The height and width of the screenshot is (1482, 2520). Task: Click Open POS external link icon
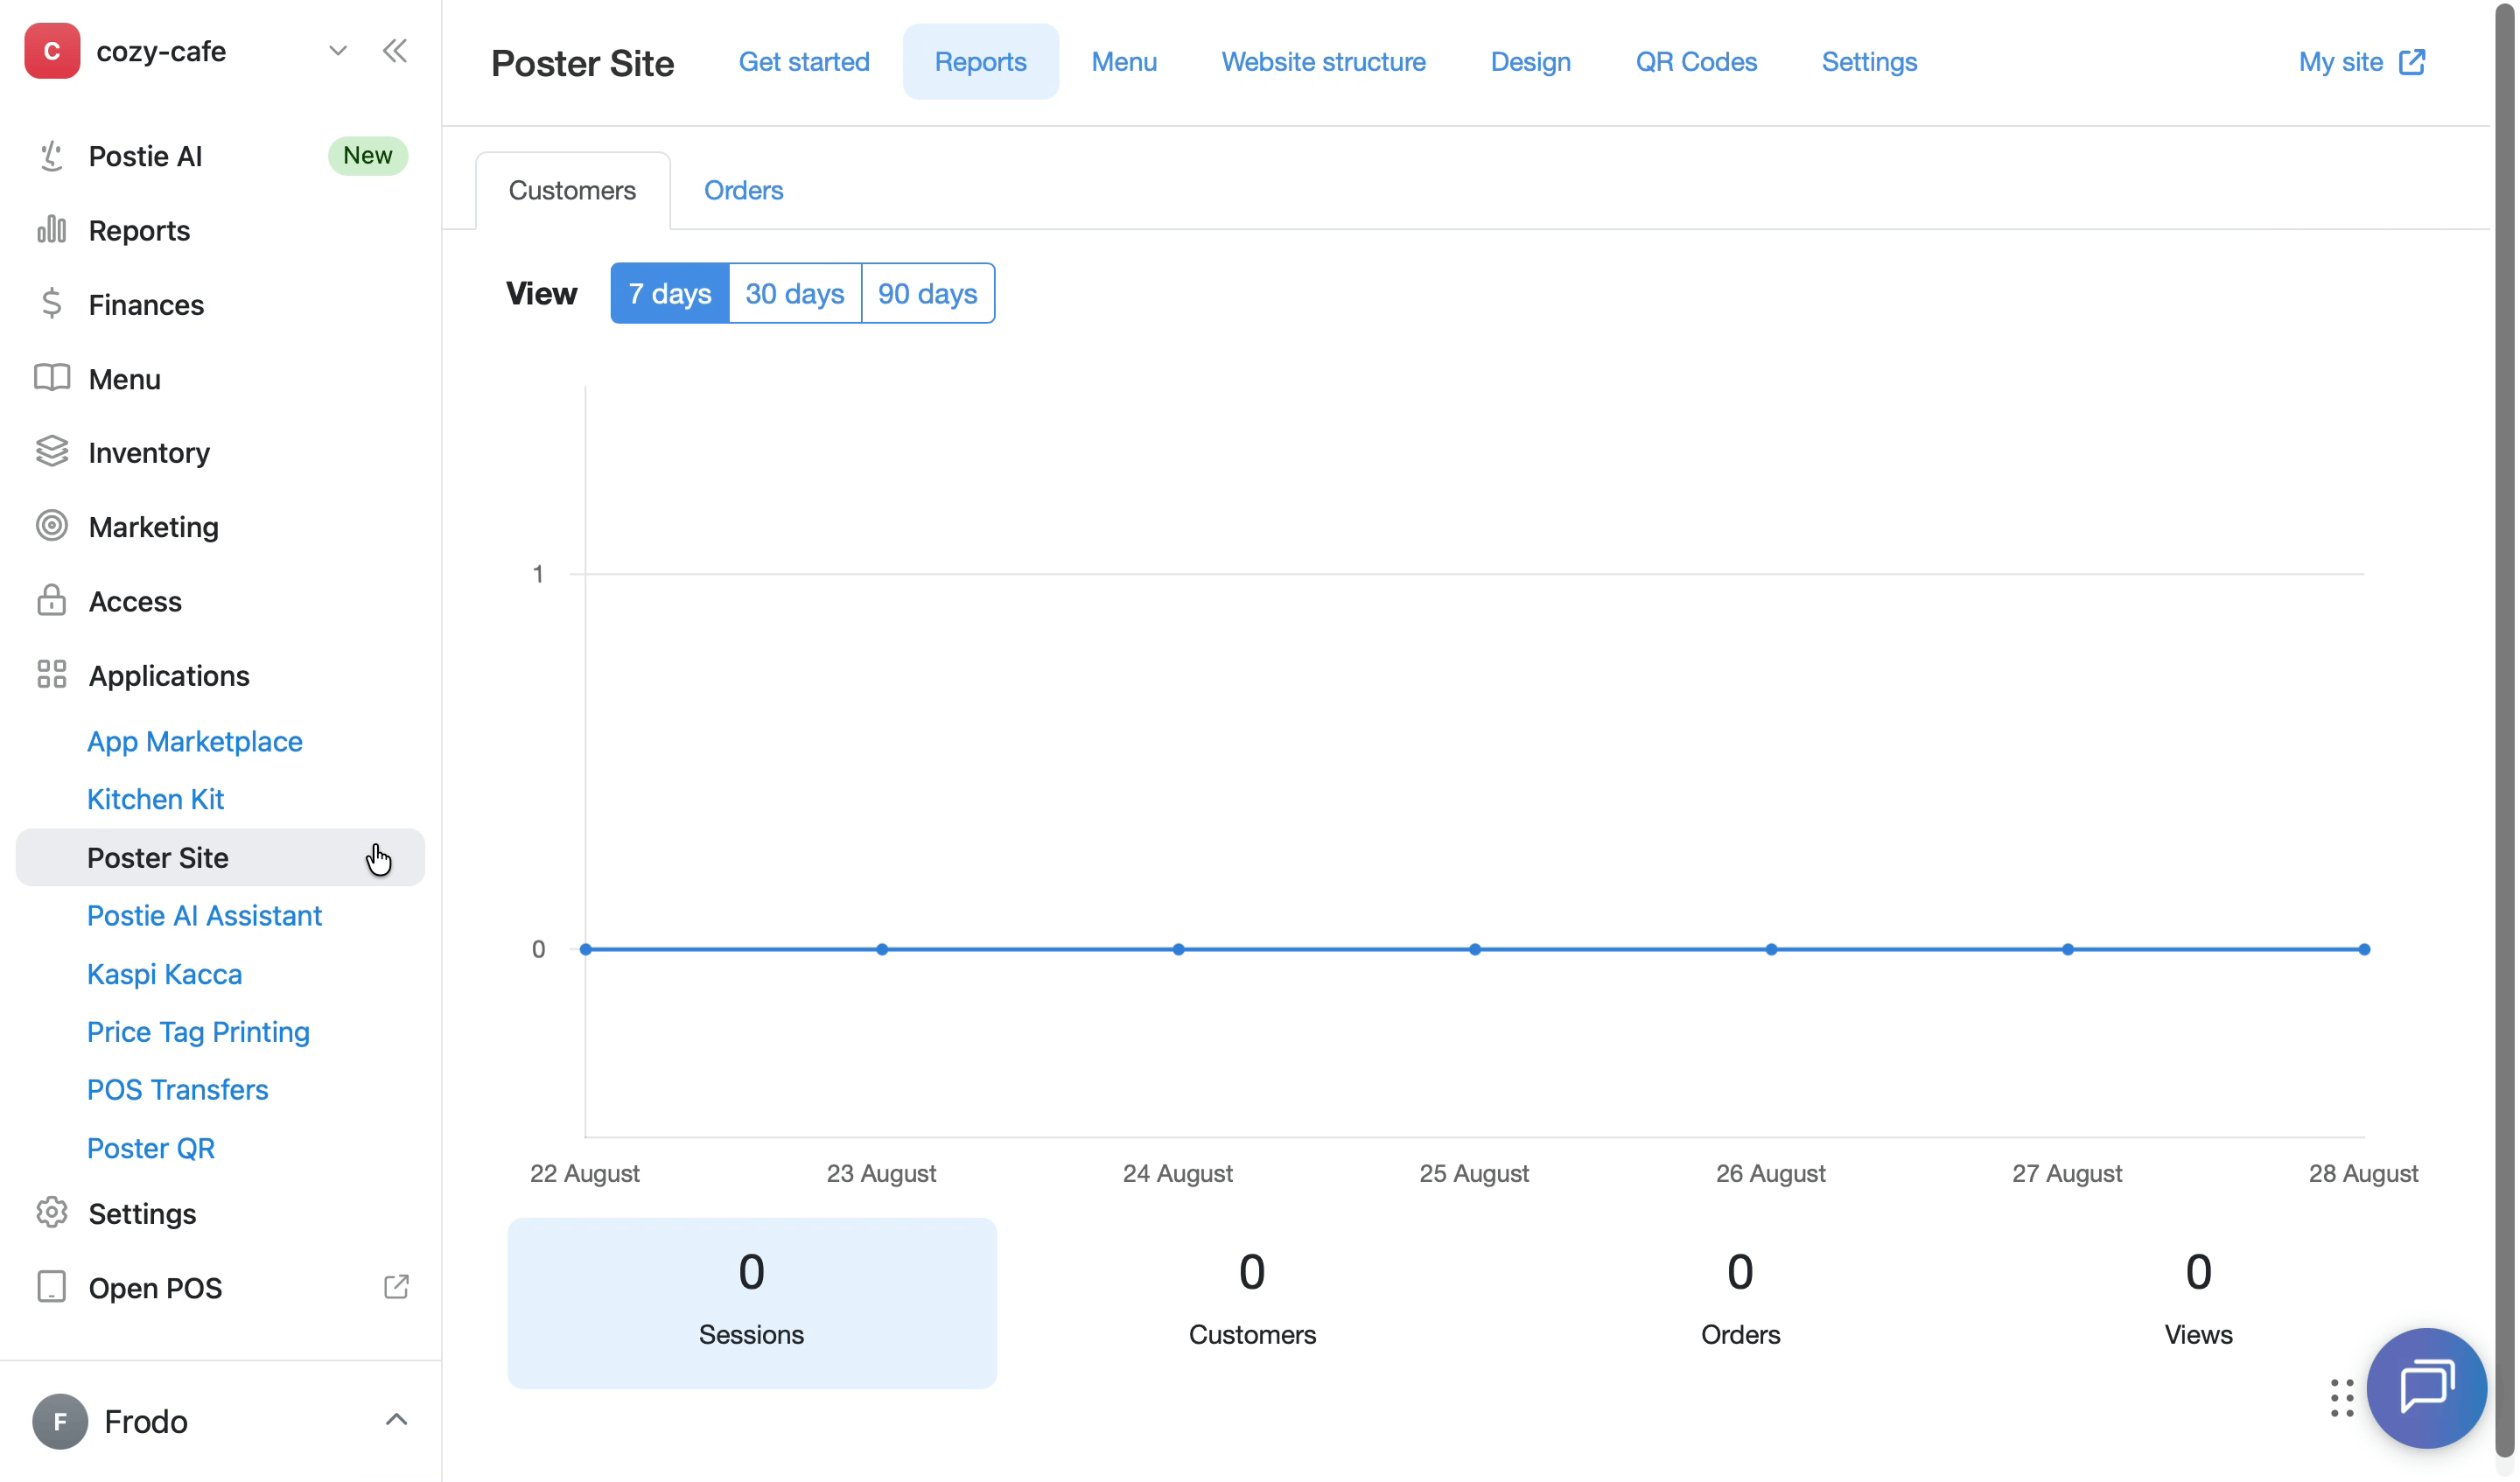396,1287
